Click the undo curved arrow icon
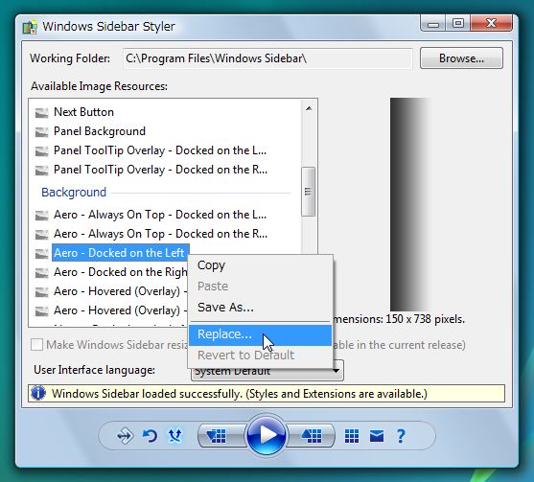This screenshot has width=534, height=482. pos(150,436)
